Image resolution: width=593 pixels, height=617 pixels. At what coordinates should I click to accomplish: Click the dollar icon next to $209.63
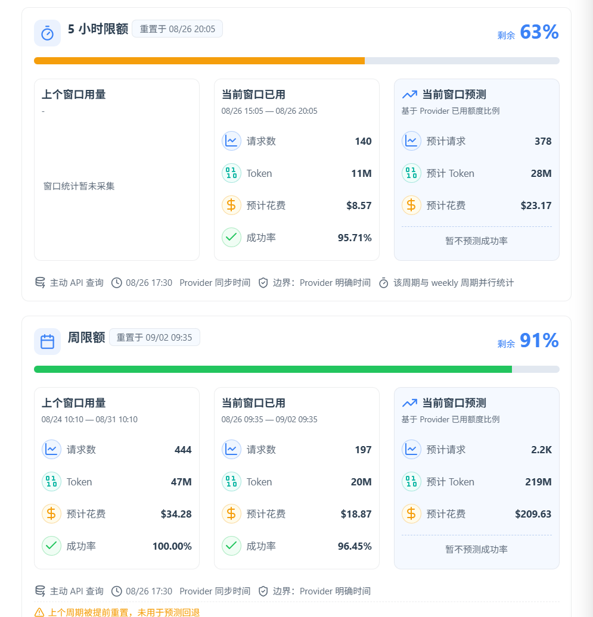click(x=411, y=514)
